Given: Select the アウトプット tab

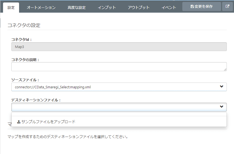Looking at the screenshot, I should tap(139, 7).
